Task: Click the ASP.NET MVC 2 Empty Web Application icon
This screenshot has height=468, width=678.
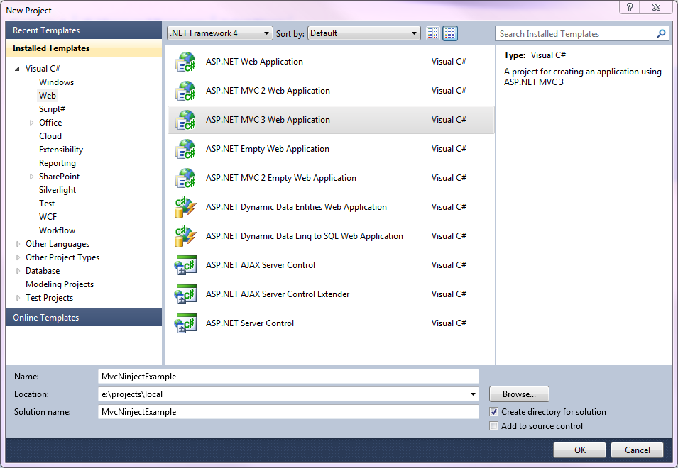Action: [185, 178]
